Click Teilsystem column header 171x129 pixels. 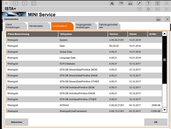click(x=83, y=34)
